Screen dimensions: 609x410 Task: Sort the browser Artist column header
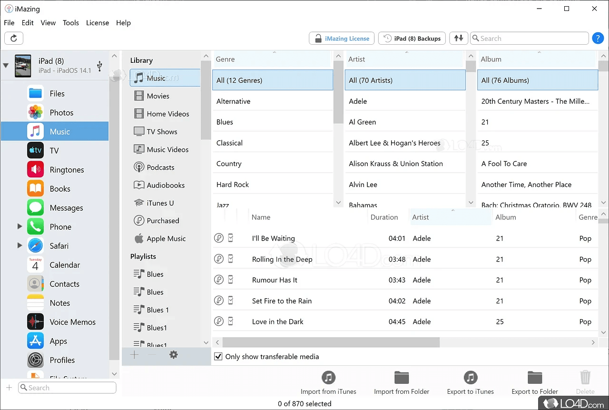click(404, 59)
